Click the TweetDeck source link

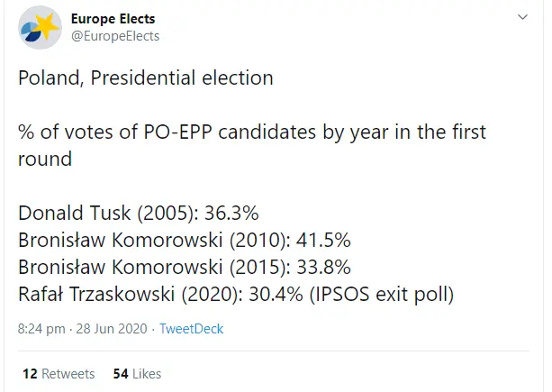[190, 329]
